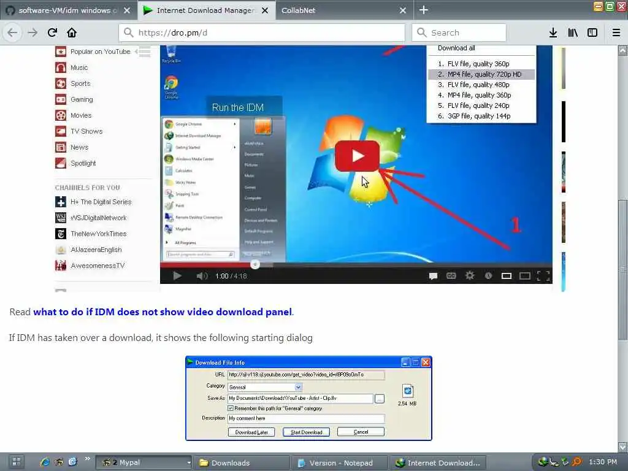Click the Music headphones icon

61,67
